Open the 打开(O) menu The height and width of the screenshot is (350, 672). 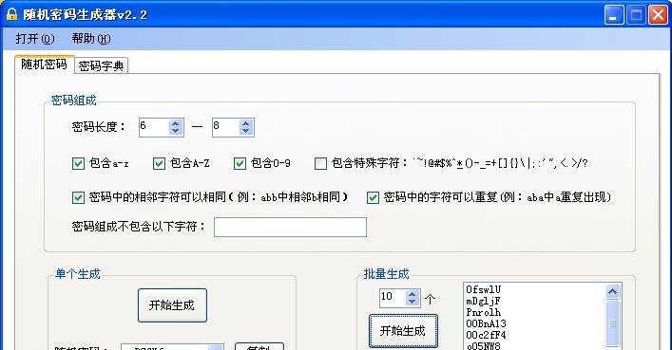pyautogui.click(x=35, y=39)
